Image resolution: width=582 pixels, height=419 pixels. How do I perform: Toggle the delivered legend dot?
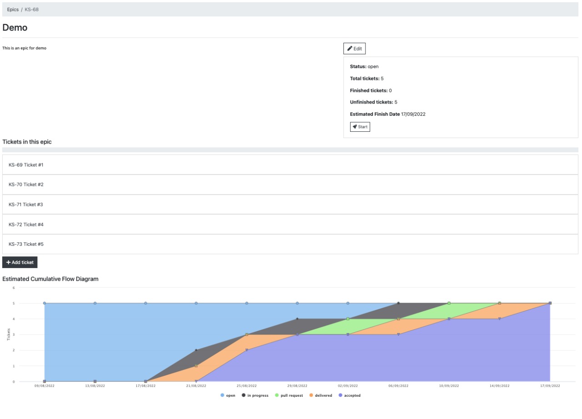click(311, 395)
